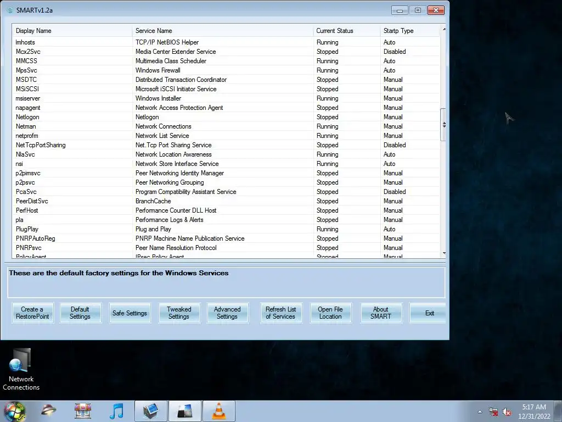
Task: Apply Tweaked Settings
Action: 179,313
